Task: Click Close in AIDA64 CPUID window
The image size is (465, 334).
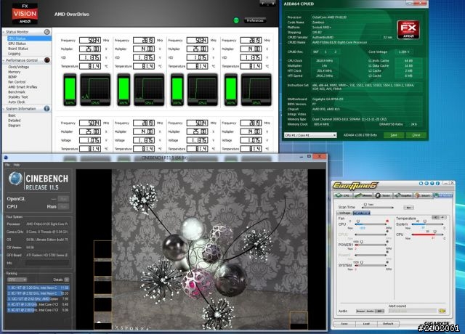Action: pos(416,135)
